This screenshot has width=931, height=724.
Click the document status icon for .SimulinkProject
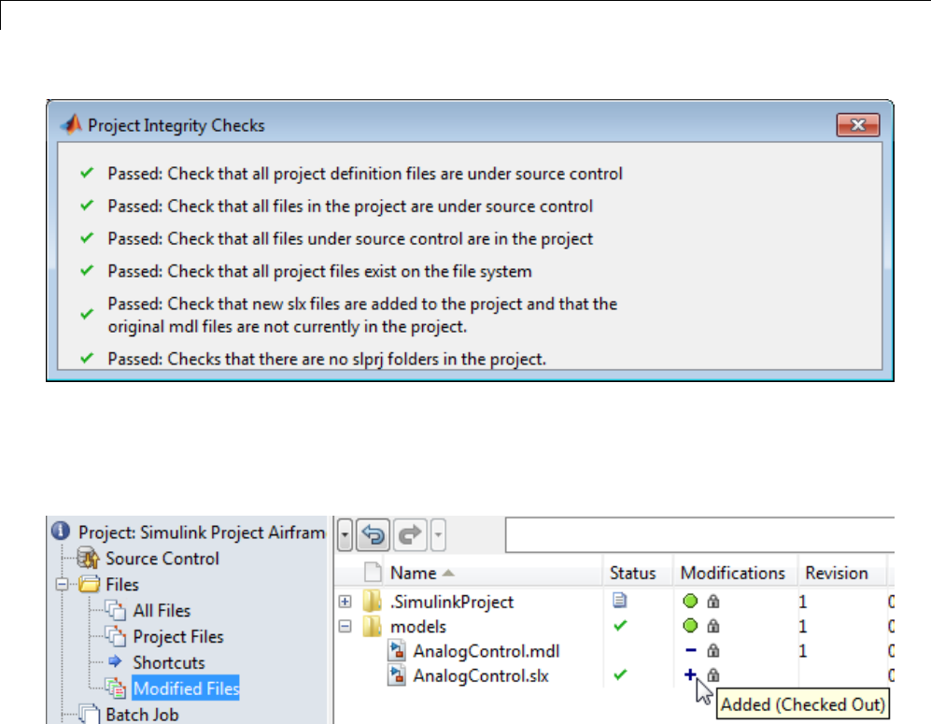point(619,601)
